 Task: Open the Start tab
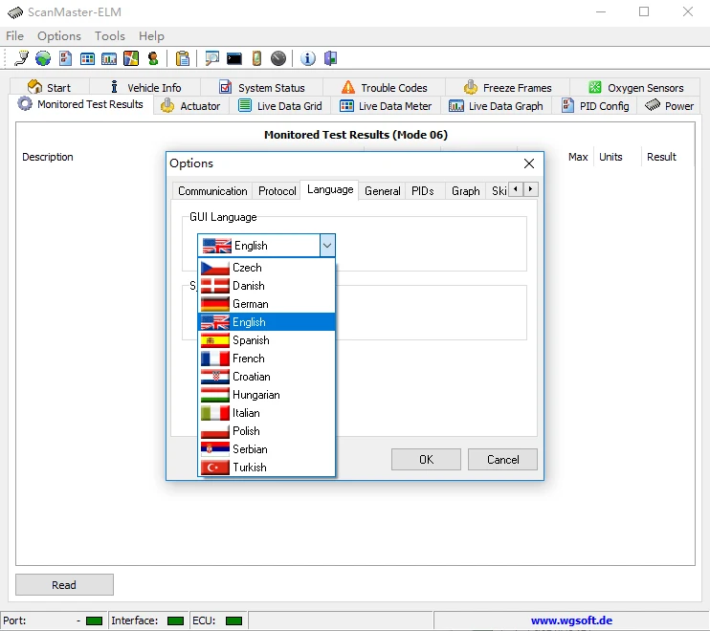[50, 87]
